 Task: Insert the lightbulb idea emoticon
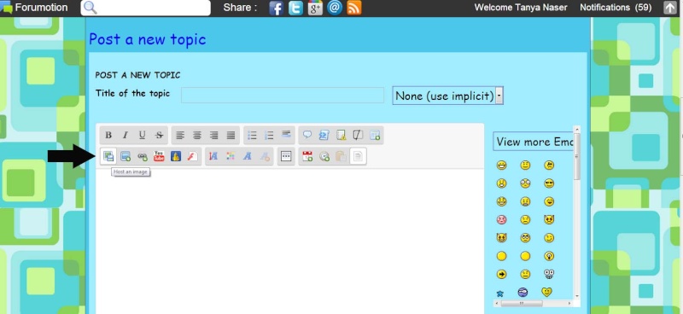549,256
